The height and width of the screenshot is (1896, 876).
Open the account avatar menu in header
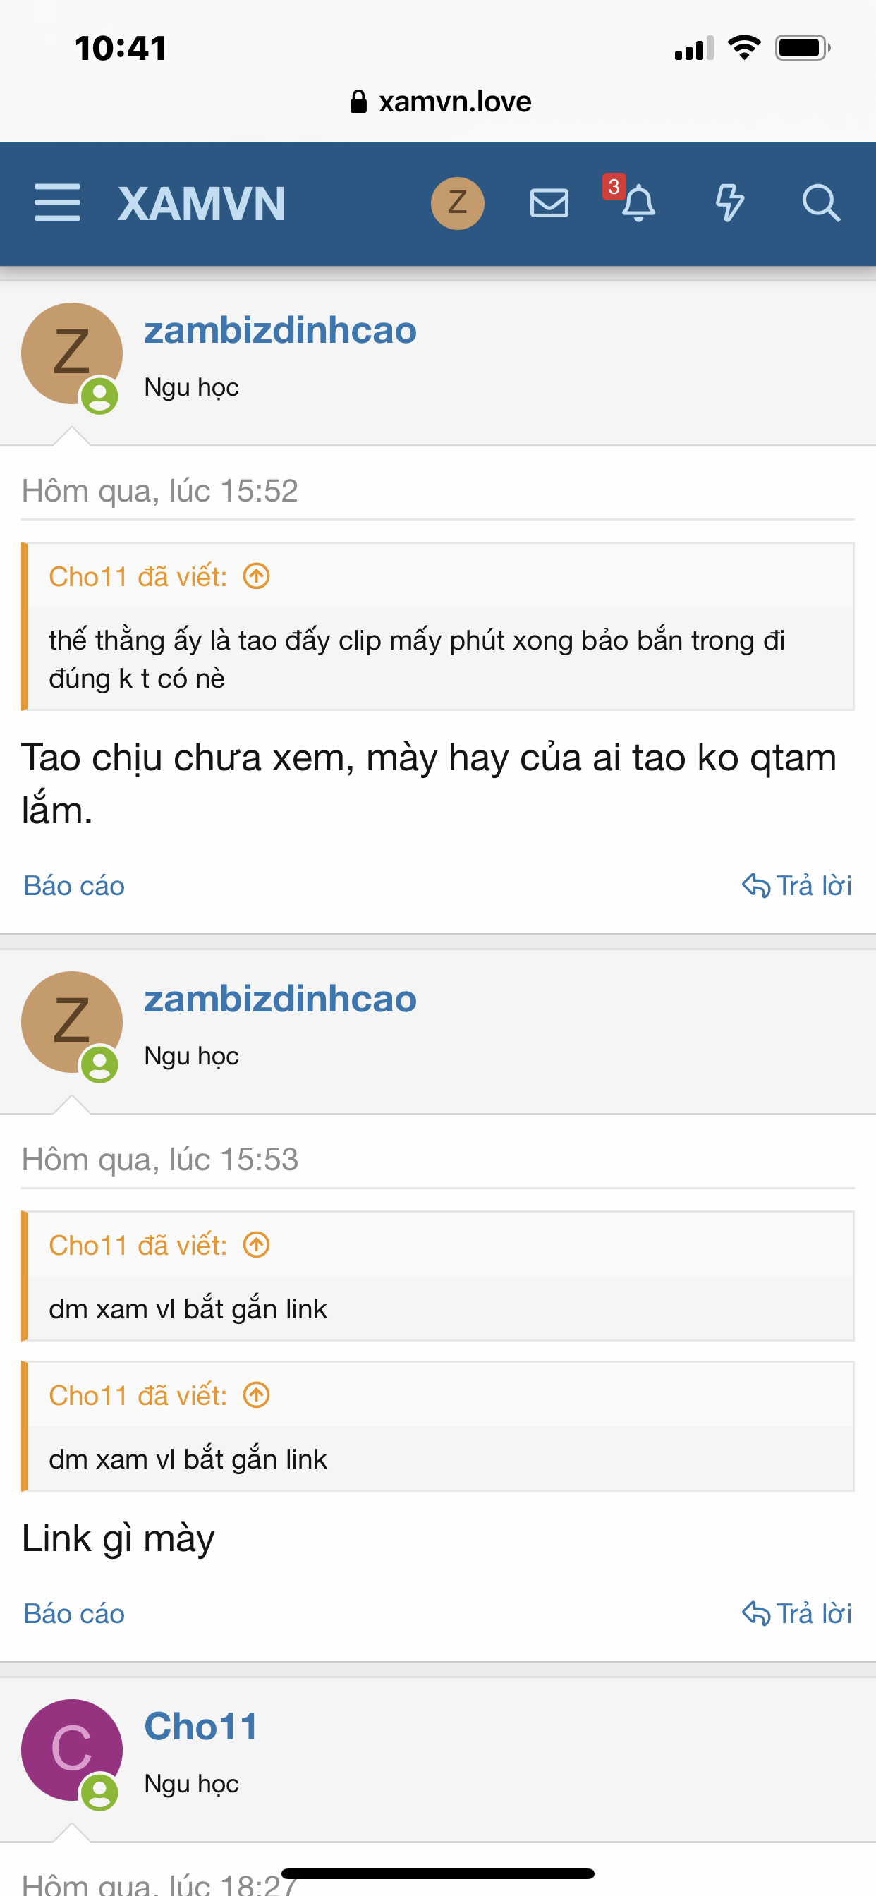(x=457, y=203)
